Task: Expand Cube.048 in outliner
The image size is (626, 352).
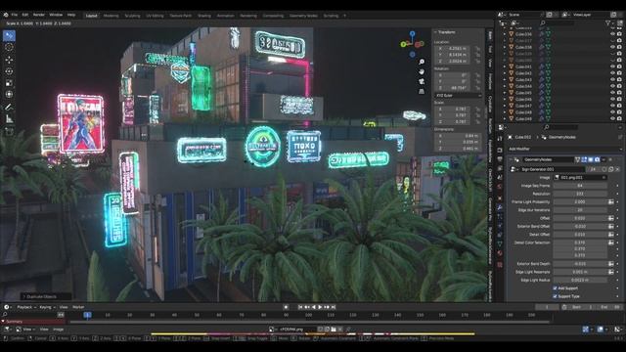Action: 505,112
